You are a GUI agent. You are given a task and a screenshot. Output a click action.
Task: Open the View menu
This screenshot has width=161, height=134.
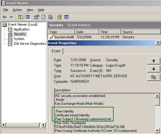coord(30,10)
